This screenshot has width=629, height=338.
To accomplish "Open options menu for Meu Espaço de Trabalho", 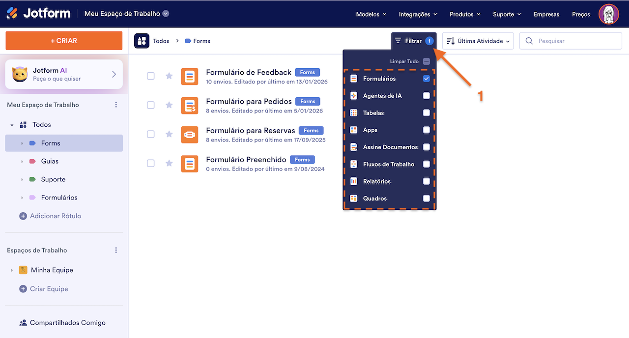I will click(116, 105).
